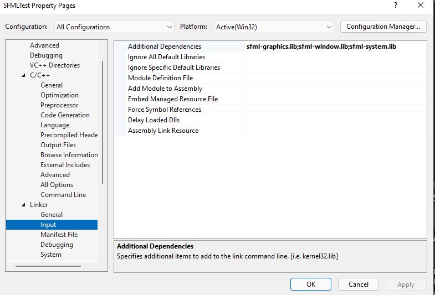Select Code Generation in the tree

click(x=65, y=115)
